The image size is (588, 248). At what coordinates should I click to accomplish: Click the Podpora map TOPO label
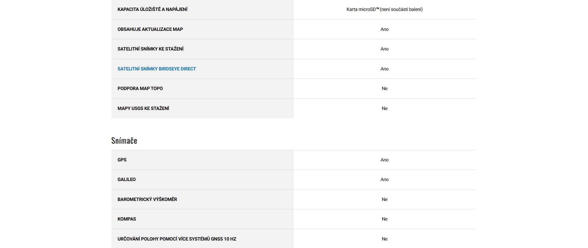pos(140,88)
